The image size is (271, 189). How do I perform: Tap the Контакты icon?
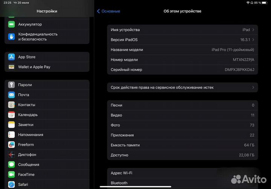click(x=11, y=105)
